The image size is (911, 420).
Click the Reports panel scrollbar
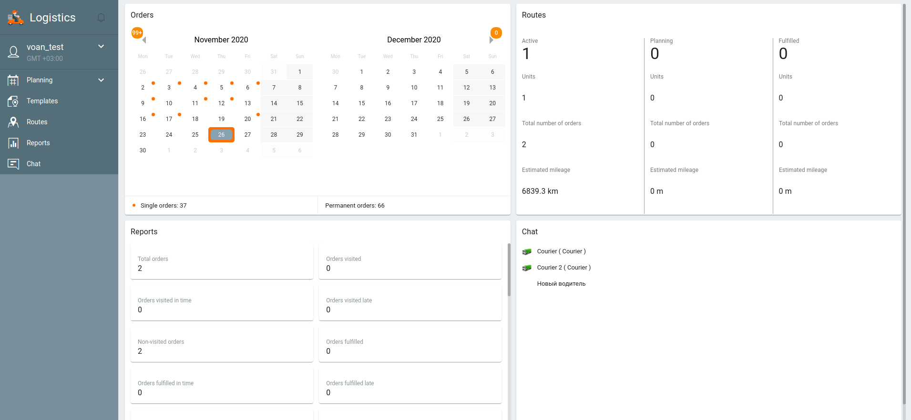click(509, 270)
